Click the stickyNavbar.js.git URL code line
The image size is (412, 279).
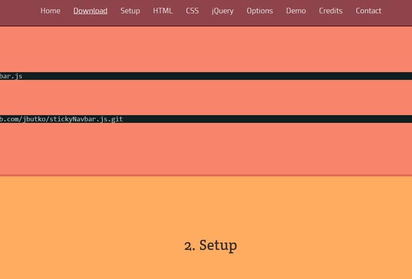[61, 119]
